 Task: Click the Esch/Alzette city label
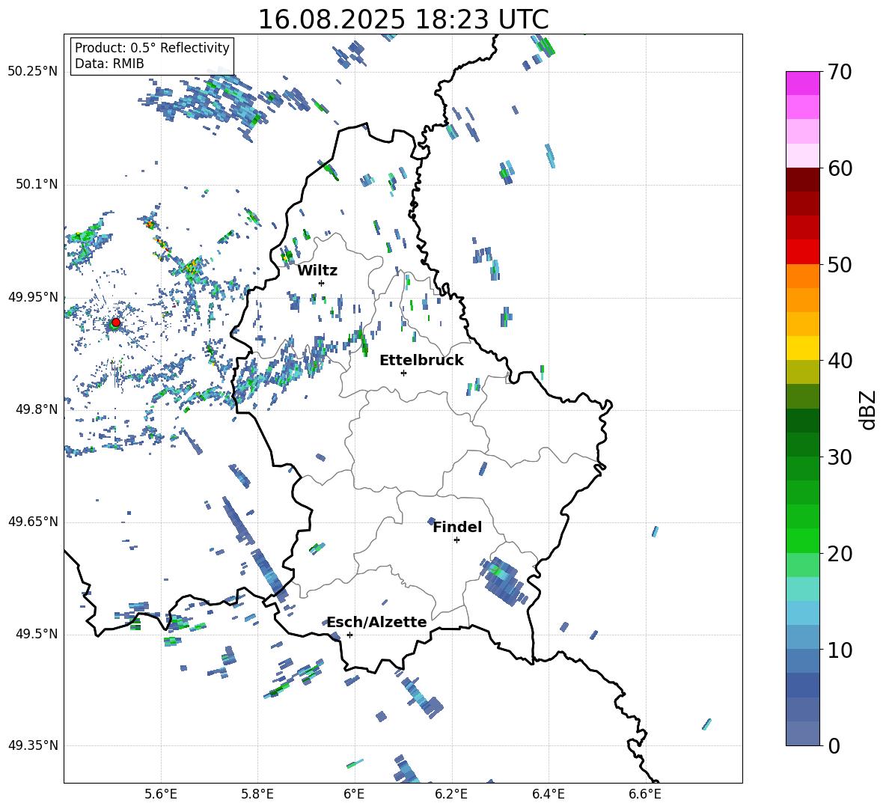[x=376, y=622]
